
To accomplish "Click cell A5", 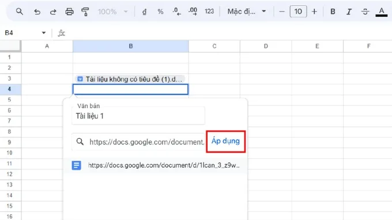I will pos(47,100).
